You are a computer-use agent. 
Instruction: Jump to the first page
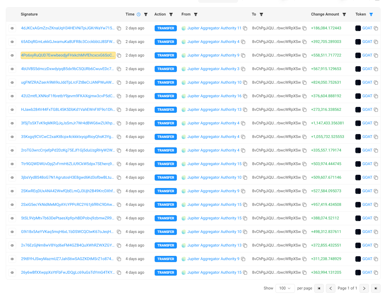[x=319, y=288]
